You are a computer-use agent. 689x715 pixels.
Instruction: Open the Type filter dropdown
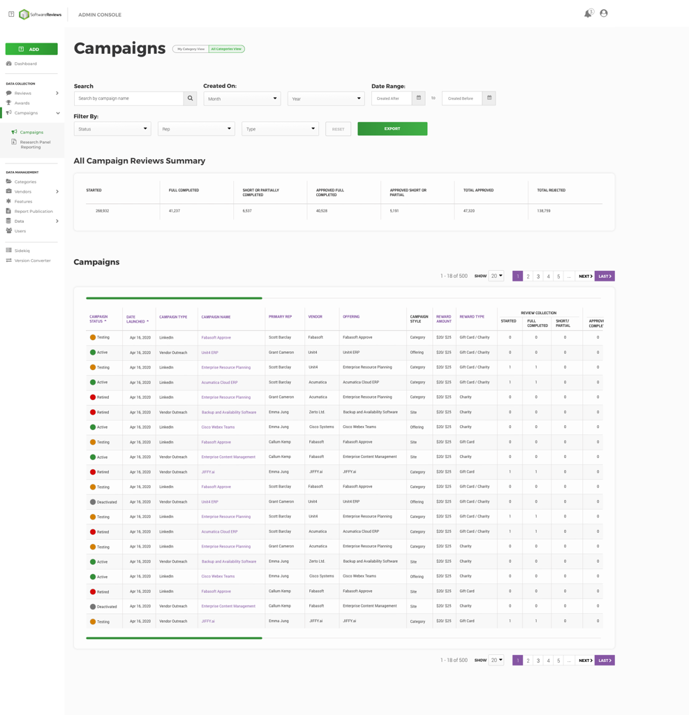(x=281, y=129)
